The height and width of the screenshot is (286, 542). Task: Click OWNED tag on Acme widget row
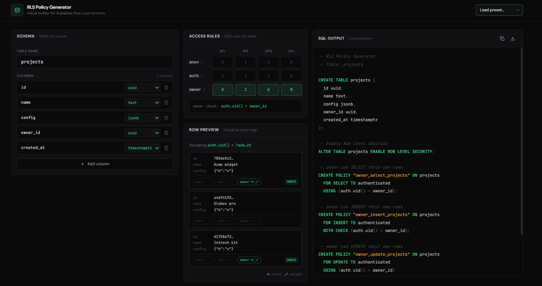[292, 182]
